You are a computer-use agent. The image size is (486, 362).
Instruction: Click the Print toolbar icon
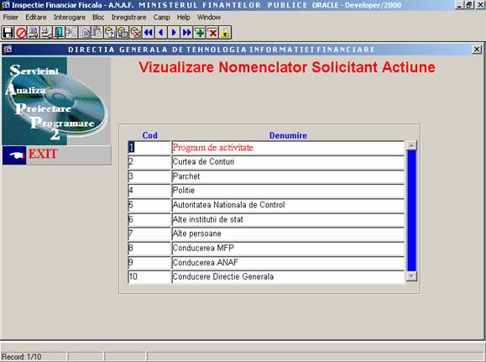(x=34, y=33)
